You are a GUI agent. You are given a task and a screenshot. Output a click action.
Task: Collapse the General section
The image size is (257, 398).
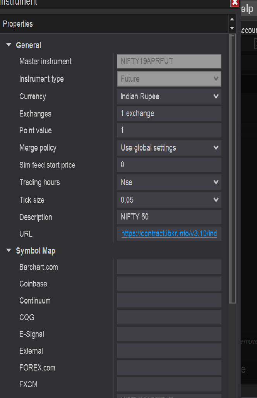tap(9, 45)
